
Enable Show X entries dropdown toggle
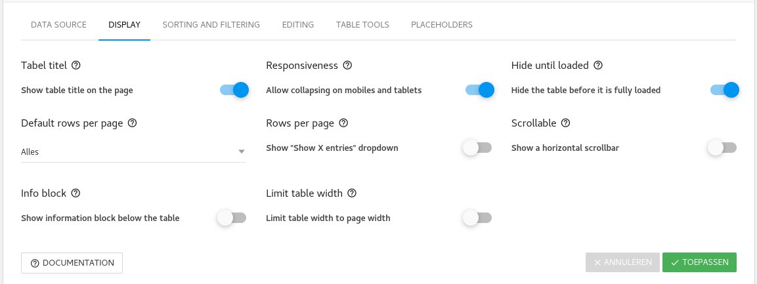click(477, 148)
